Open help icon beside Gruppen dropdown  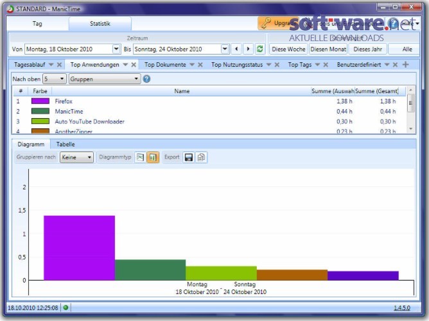[x=146, y=79]
